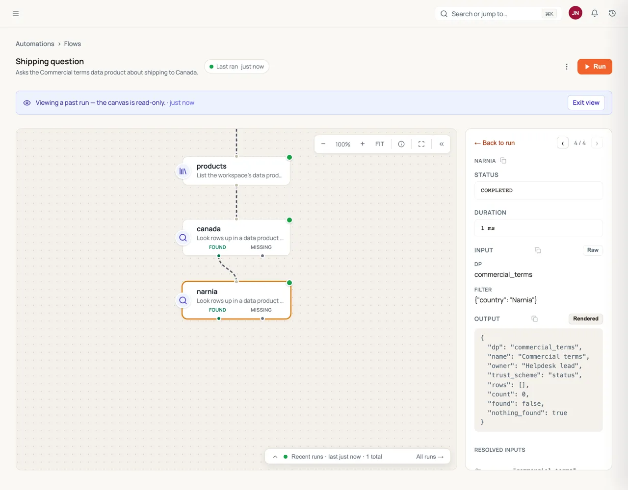Navigate to Automations breadcrumb
This screenshot has height=490, width=628.
[x=35, y=44]
